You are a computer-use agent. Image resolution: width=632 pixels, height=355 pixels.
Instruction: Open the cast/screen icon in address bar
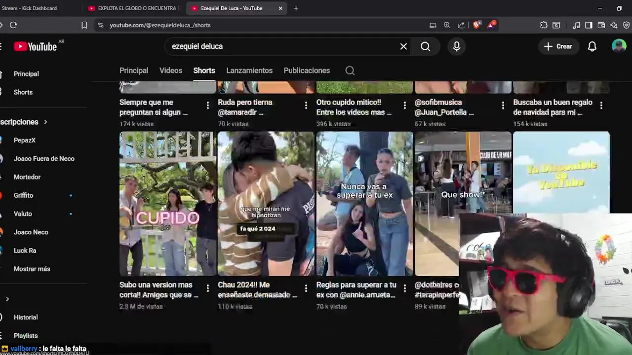pos(433,25)
